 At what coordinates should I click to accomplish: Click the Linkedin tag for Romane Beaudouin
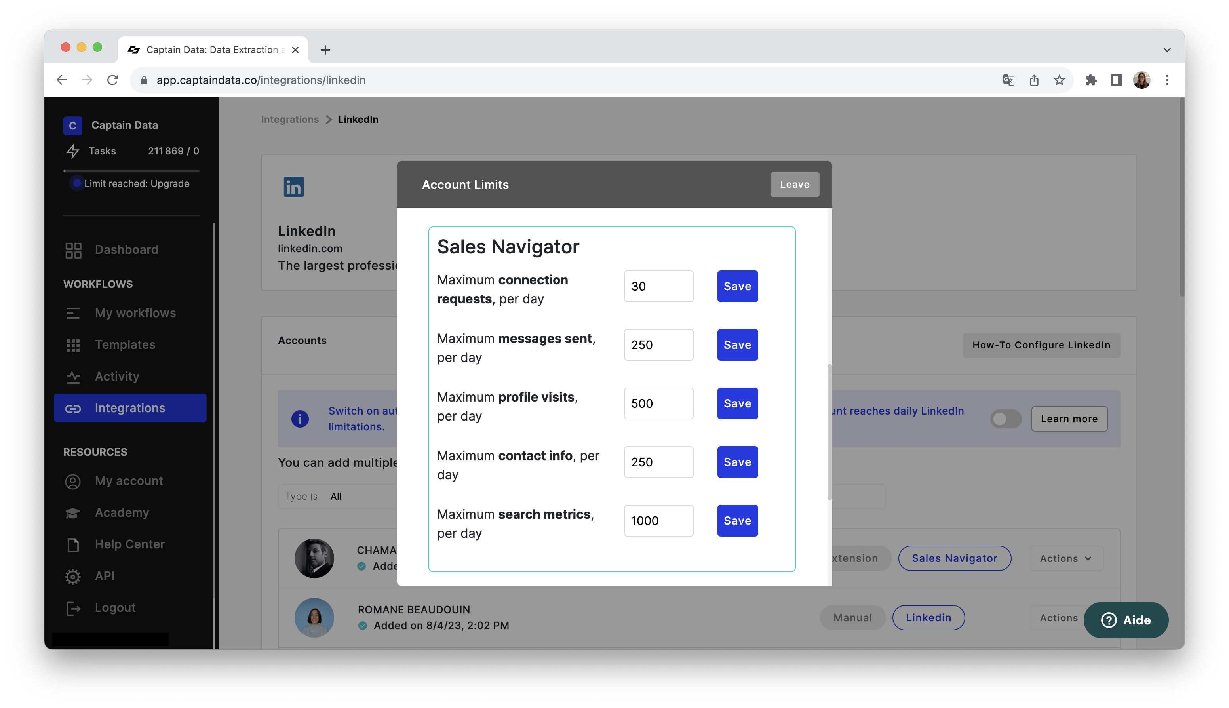(x=928, y=617)
